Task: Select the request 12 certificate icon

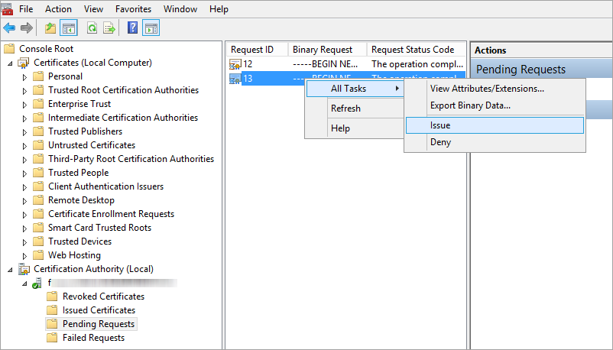Action: tap(235, 64)
